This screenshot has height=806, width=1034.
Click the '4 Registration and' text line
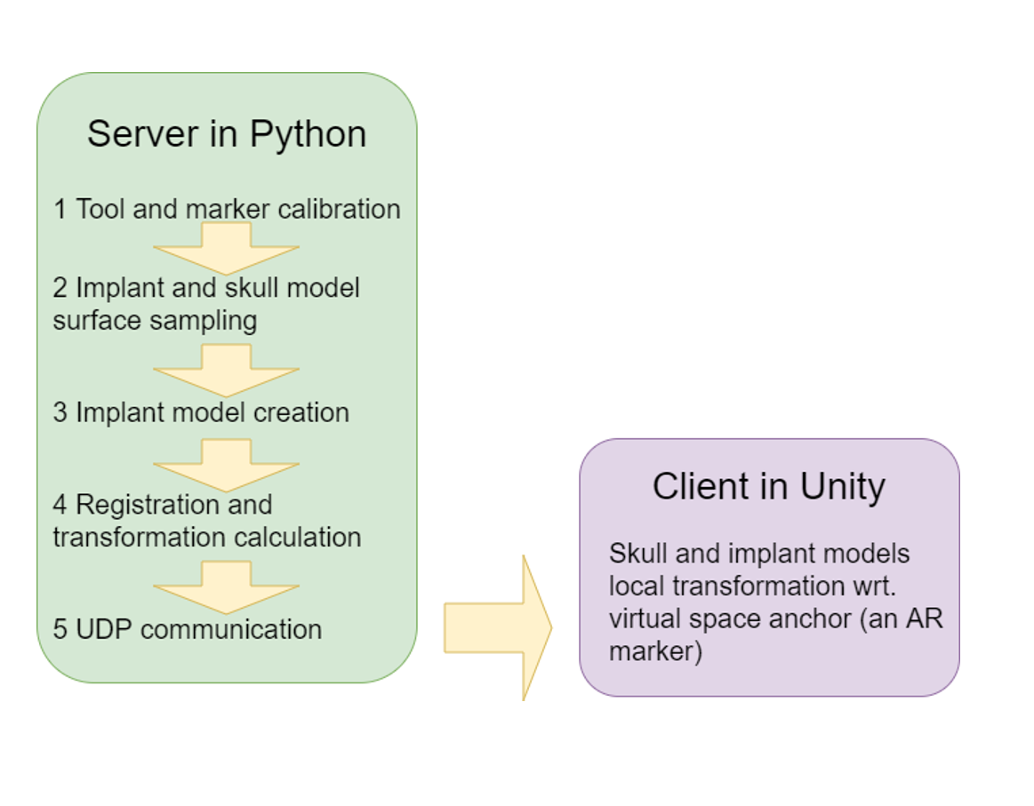coord(163,505)
